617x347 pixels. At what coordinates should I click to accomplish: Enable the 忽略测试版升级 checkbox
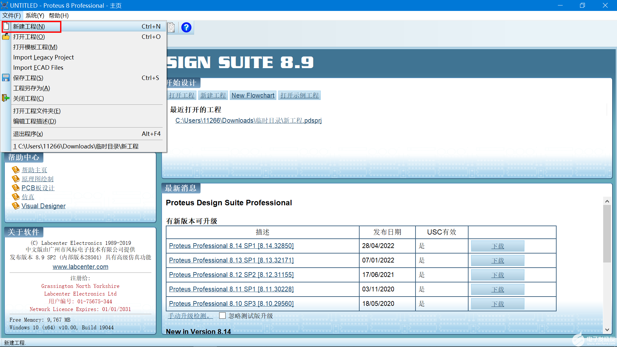tap(222, 316)
